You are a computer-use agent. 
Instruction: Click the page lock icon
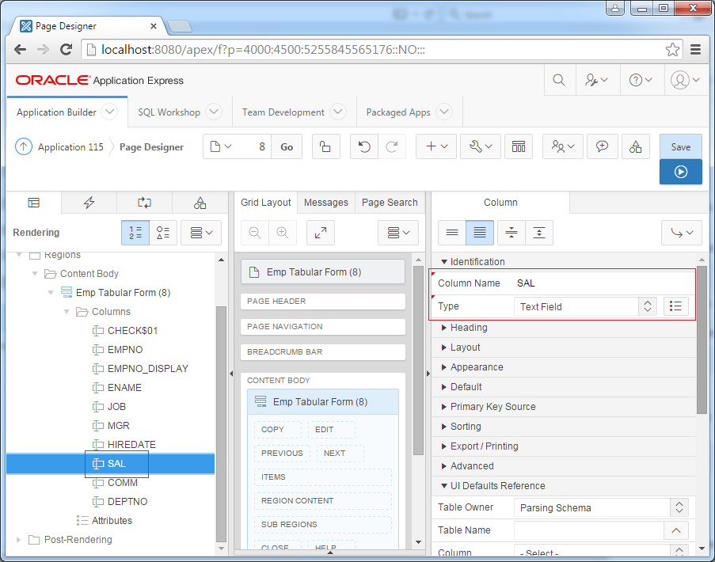tap(325, 146)
